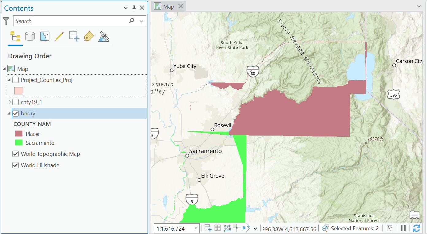Open the List By Labeling tag icon
Viewport: 427px width, 234px height.
point(89,36)
